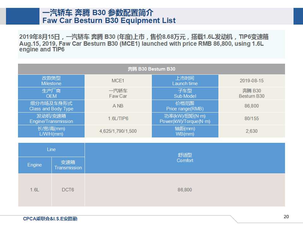The width and height of the screenshot is (303, 227).
Task: Click the 'Price range(RMB)' label cell
Action: click(185, 106)
